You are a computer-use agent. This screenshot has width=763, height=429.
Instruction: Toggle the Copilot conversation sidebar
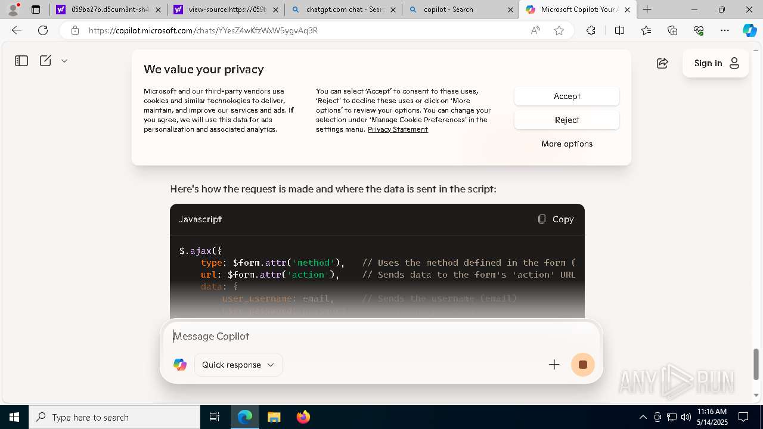point(21,61)
